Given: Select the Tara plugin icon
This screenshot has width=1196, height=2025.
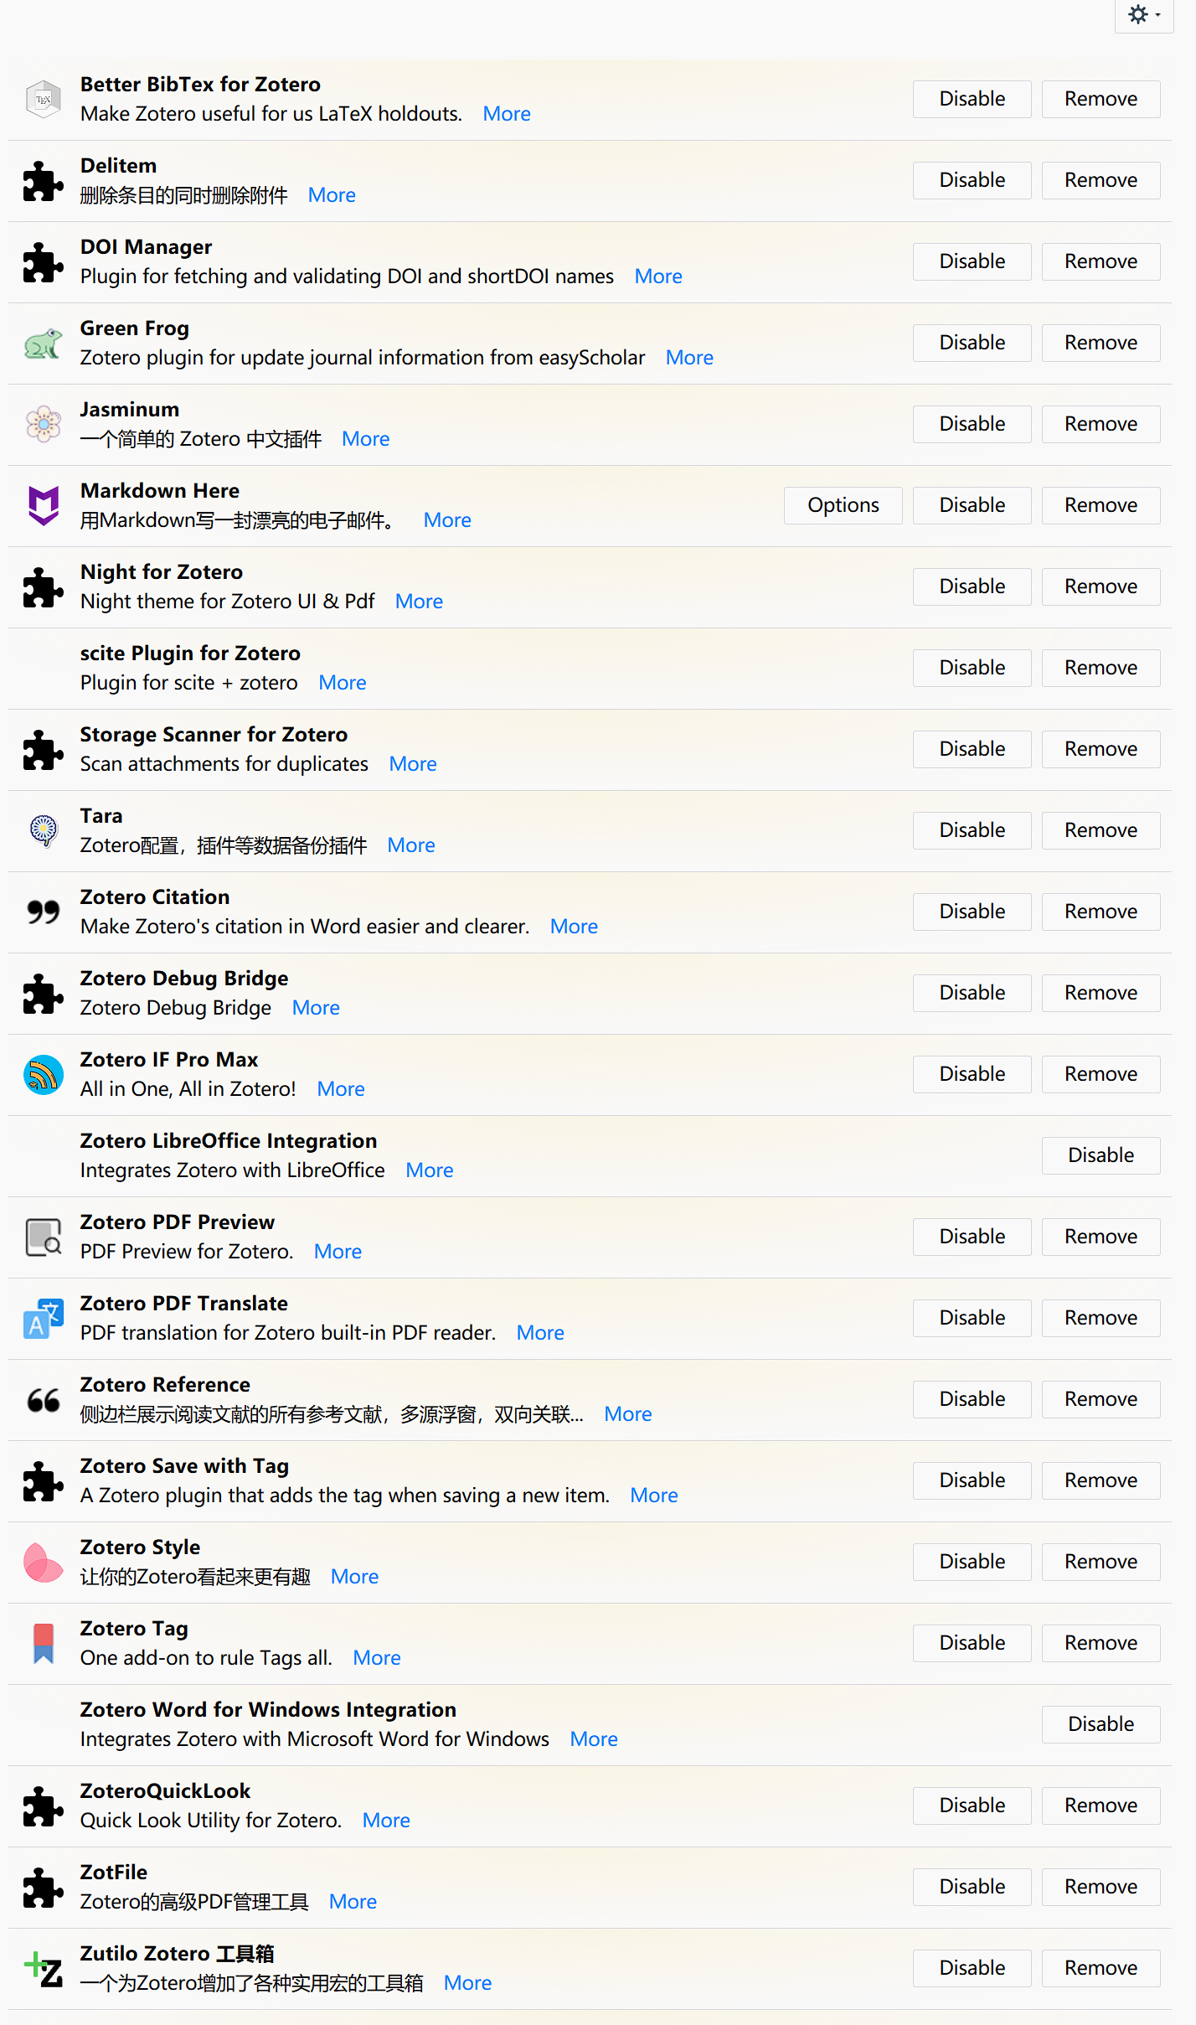Looking at the screenshot, I should point(44,830).
